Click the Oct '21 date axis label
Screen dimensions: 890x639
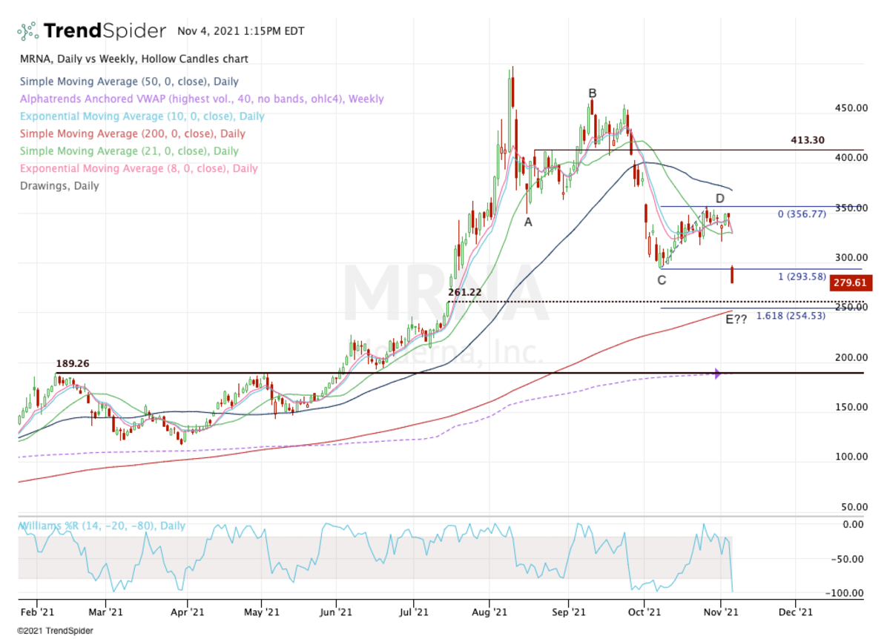point(644,612)
